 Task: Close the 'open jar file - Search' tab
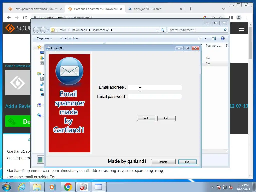pyautogui.click(x=181, y=9)
